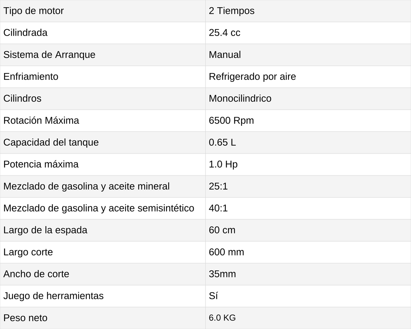
Task: Click the 'Ancho de corte' label
Action: tap(36, 274)
